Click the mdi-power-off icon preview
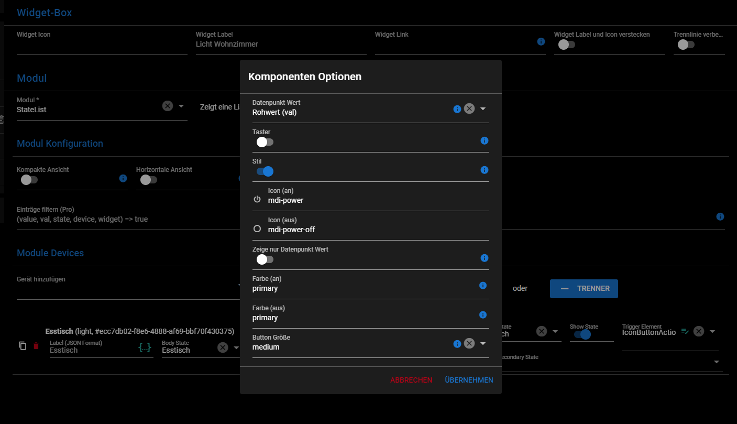737x424 pixels. (x=257, y=229)
